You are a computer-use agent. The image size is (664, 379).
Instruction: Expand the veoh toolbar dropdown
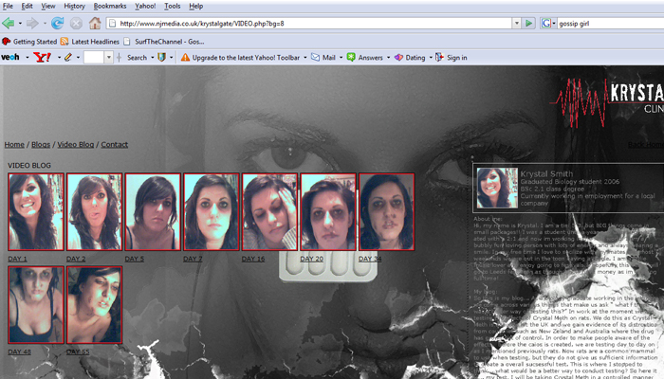pyautogui.click(x=28, y=57)
